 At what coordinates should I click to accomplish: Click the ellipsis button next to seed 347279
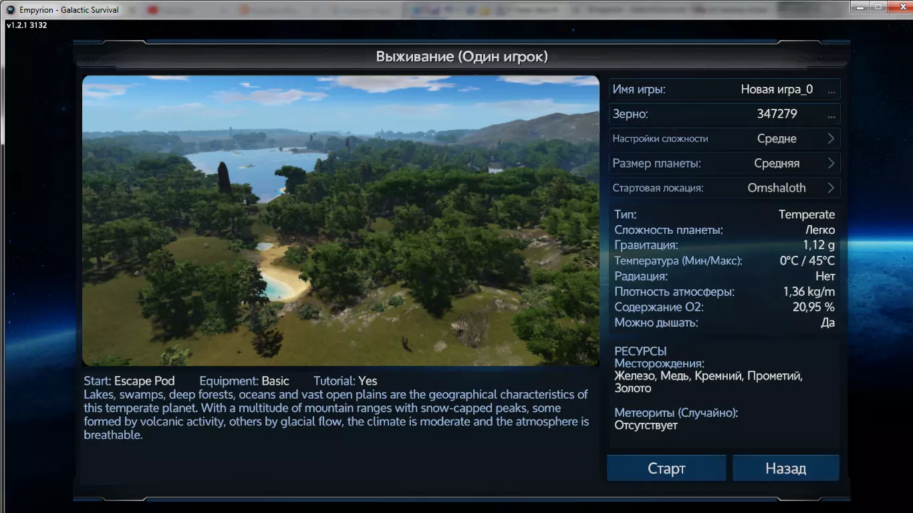coord(831,115)
